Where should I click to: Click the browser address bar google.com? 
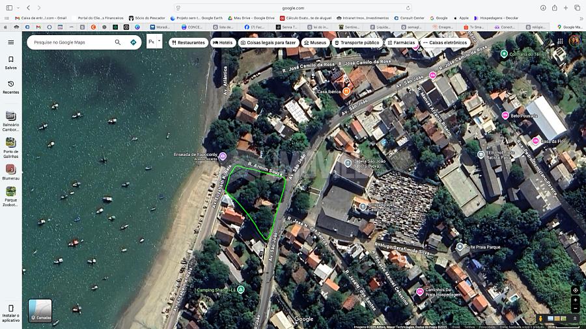click(x=293, y=8)
